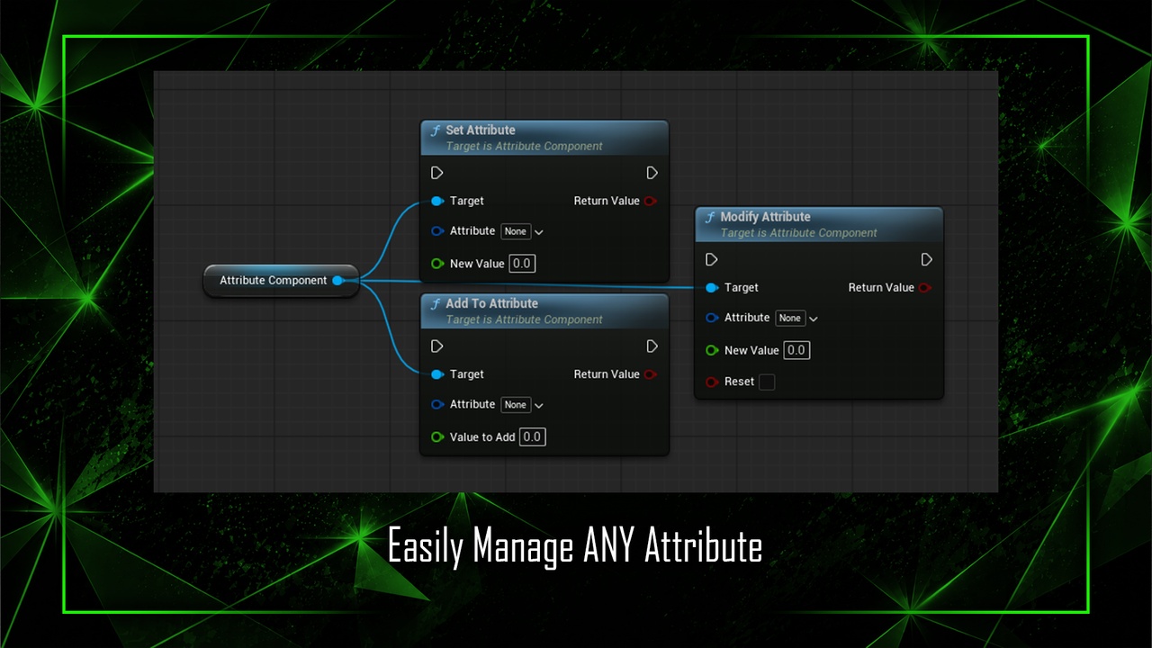Click the New Value field on Set Attribute
This screenshot has height=648, width=1152.
[x=522, y=264]
